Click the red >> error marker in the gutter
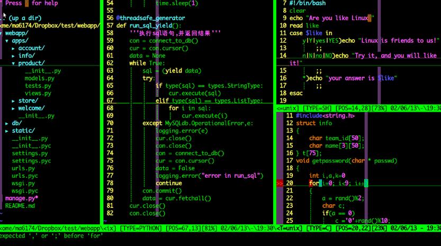 [x=280, y=183]
